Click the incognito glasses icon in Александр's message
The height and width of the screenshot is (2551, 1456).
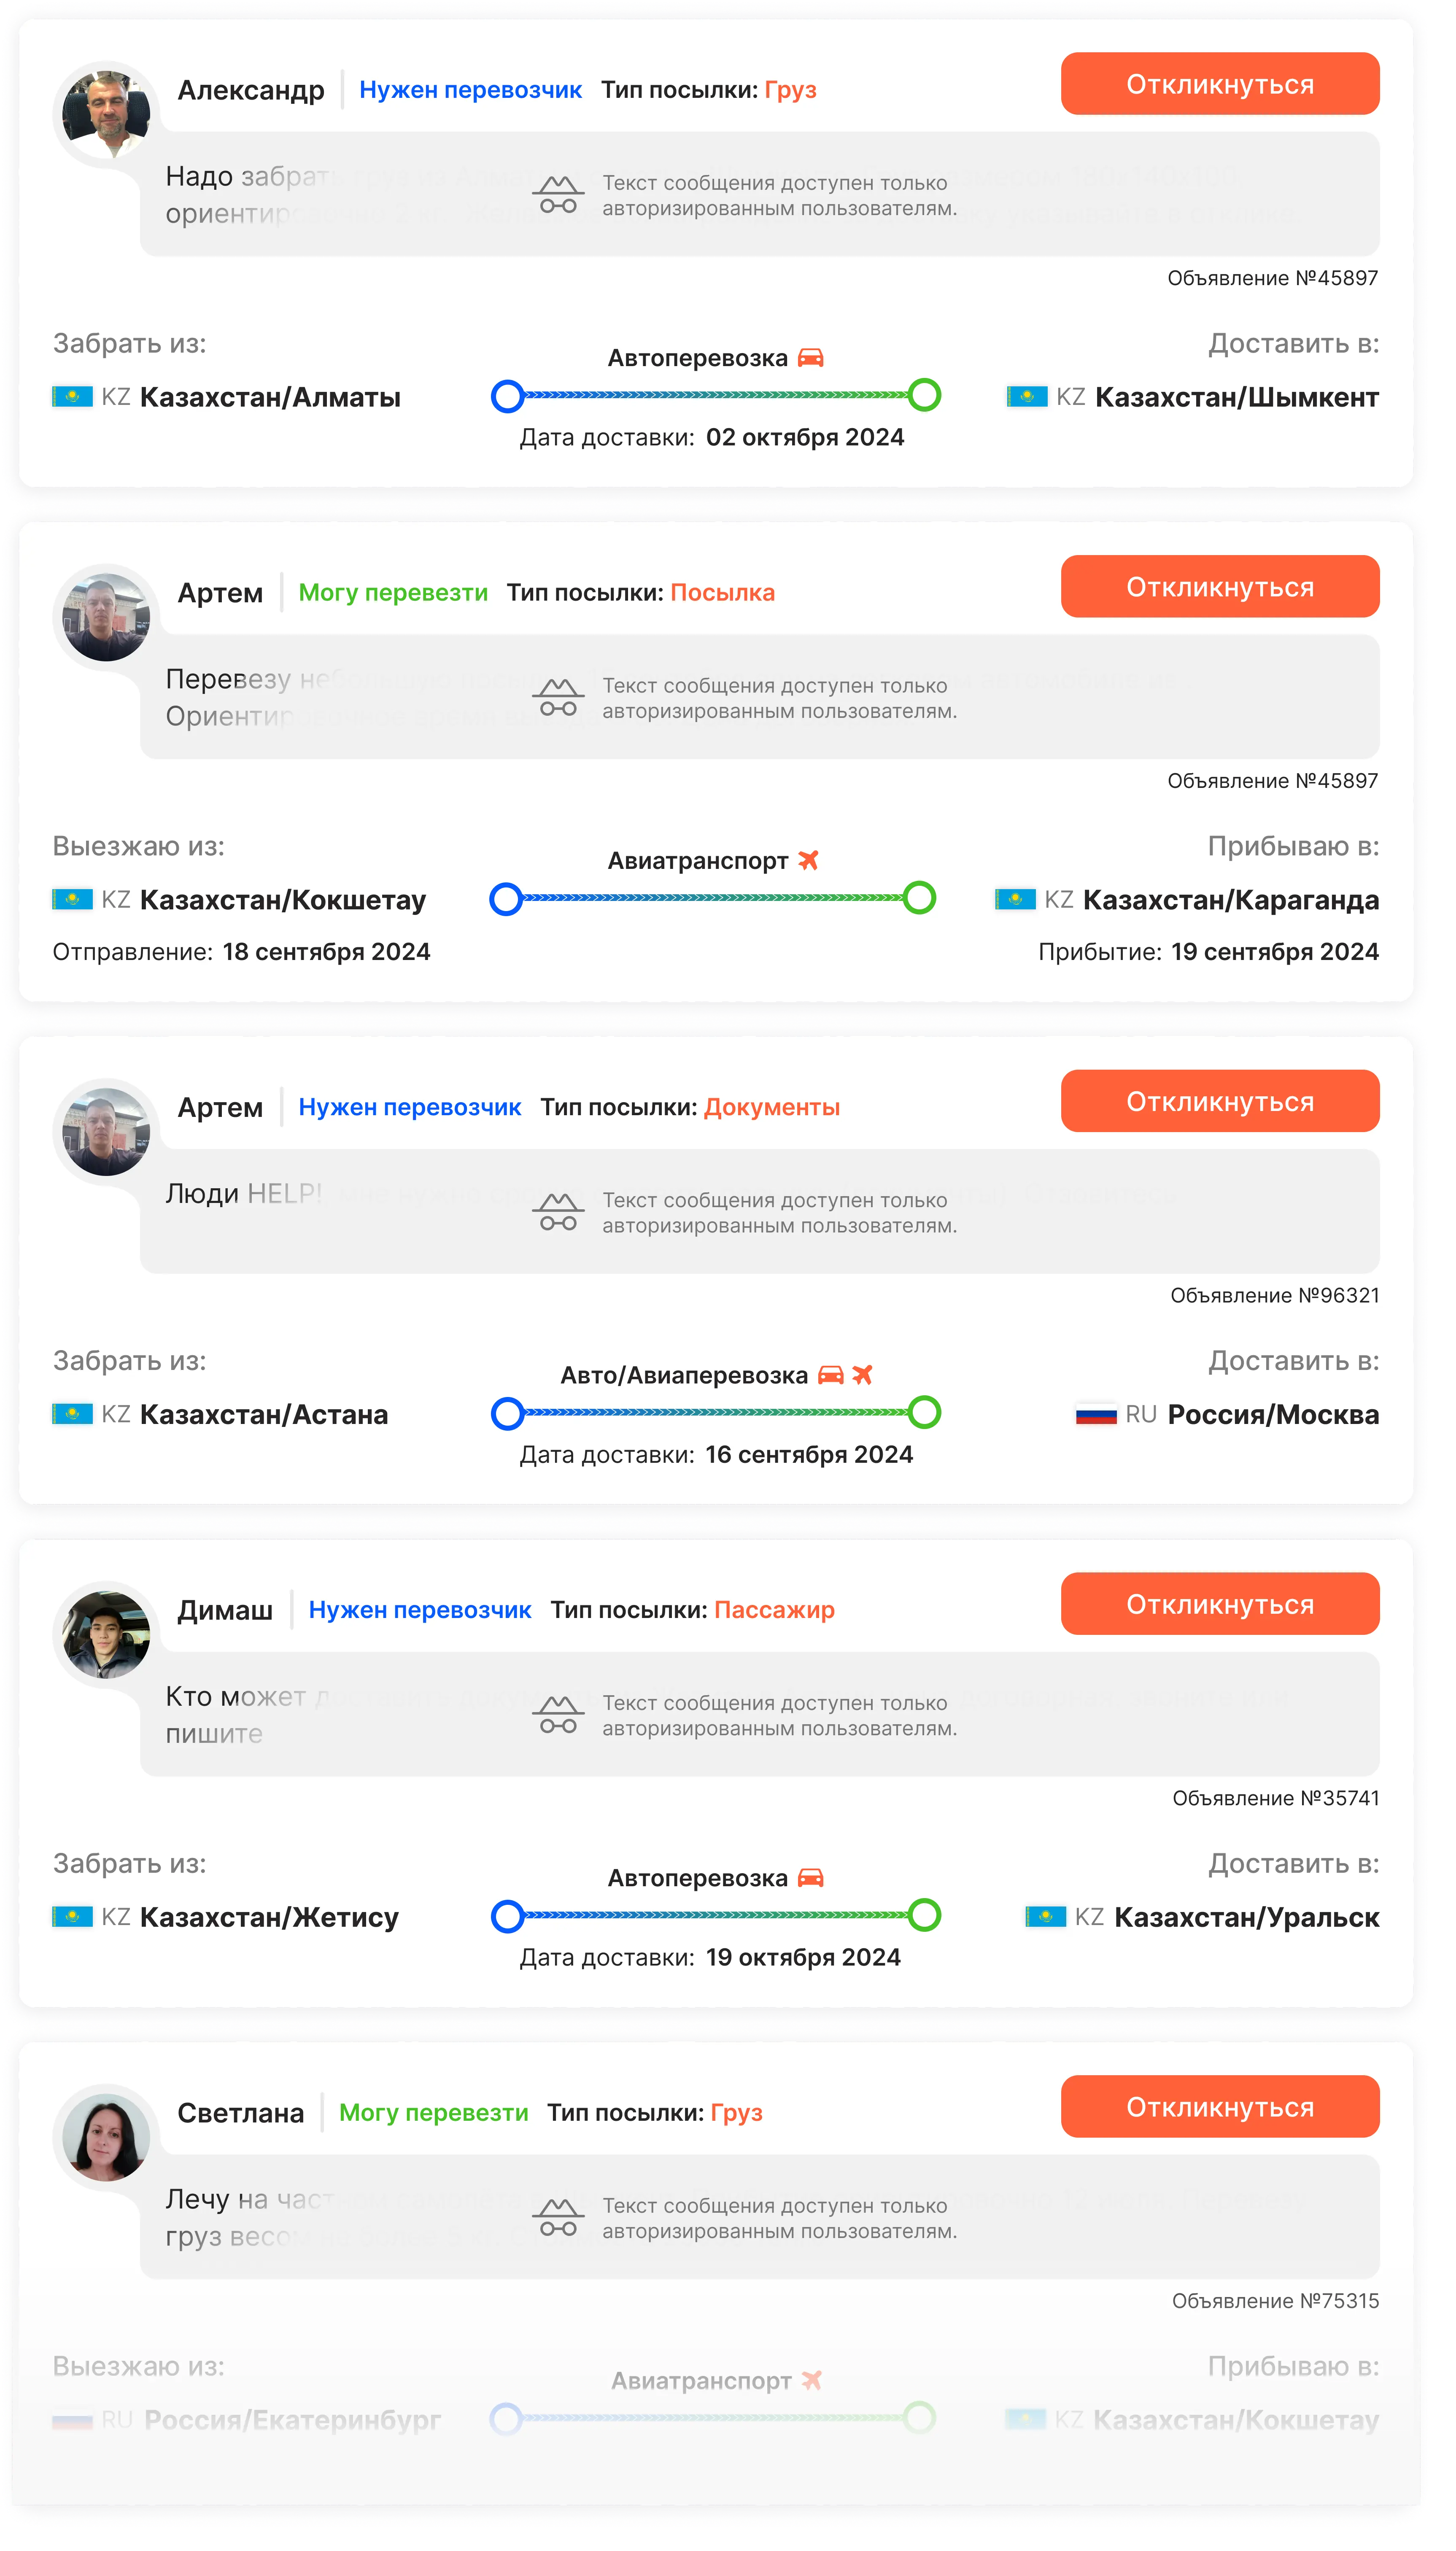(x=567, y=197)
